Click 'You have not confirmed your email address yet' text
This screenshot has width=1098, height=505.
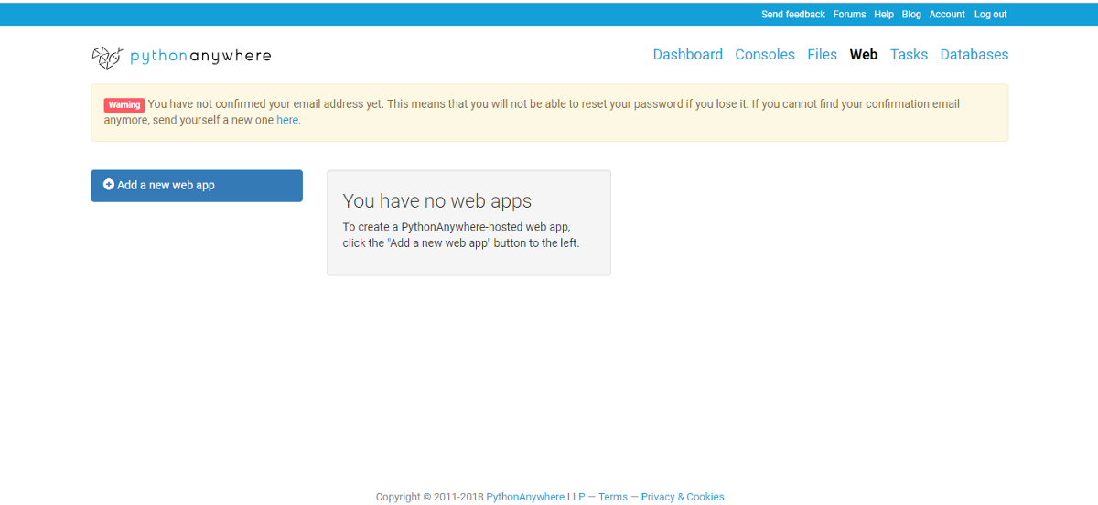(265, 104)
